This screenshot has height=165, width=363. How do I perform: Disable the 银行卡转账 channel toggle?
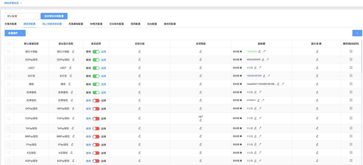(x=96, y=52)
